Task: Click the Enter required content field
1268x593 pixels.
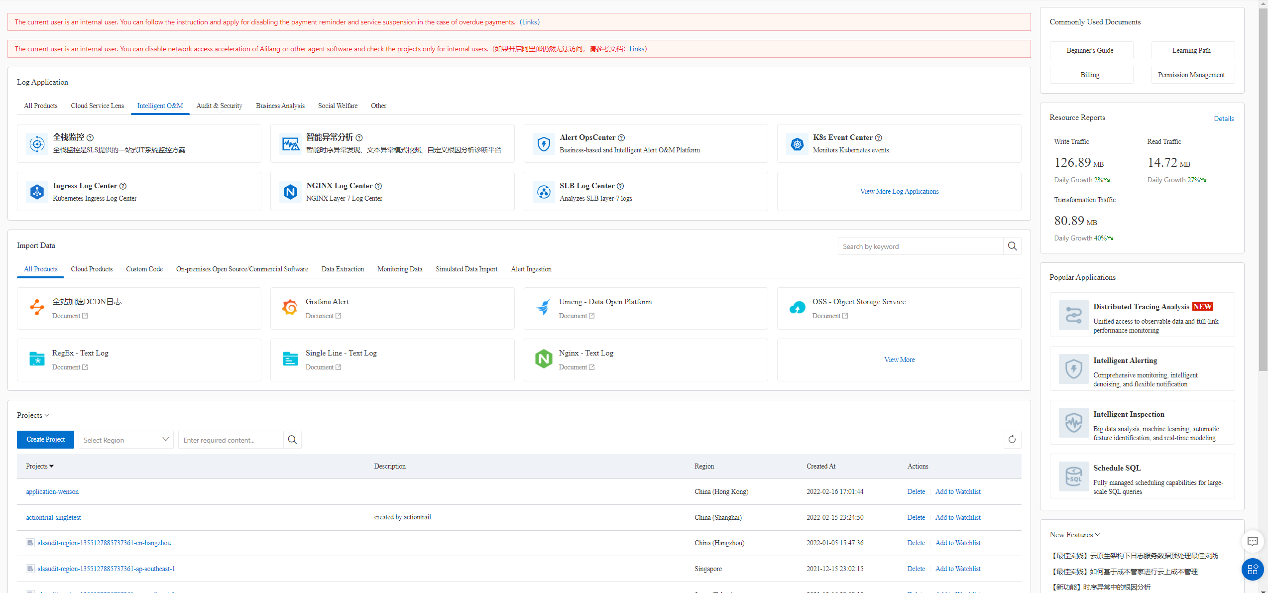Action: click(231, 440)
